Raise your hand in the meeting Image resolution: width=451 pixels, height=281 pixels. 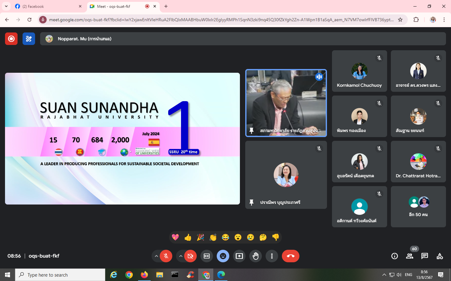pyautogui.click(x=256, y=256)
